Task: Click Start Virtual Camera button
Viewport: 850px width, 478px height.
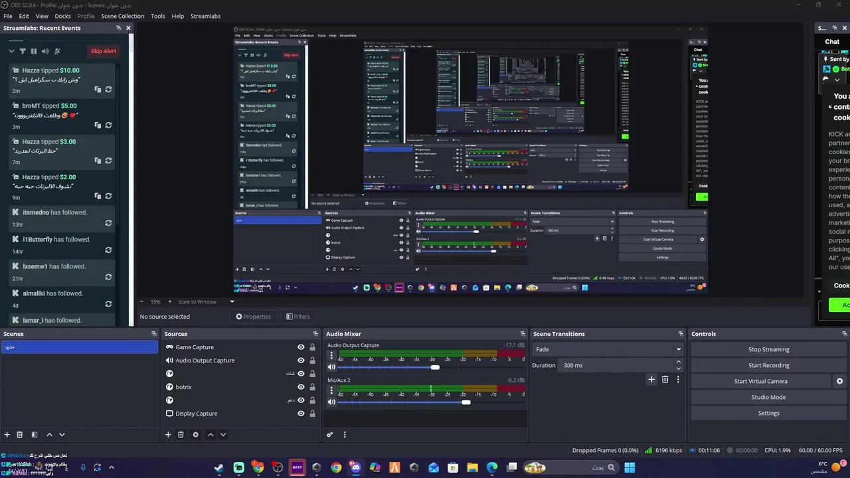Action: coord(760,381)
